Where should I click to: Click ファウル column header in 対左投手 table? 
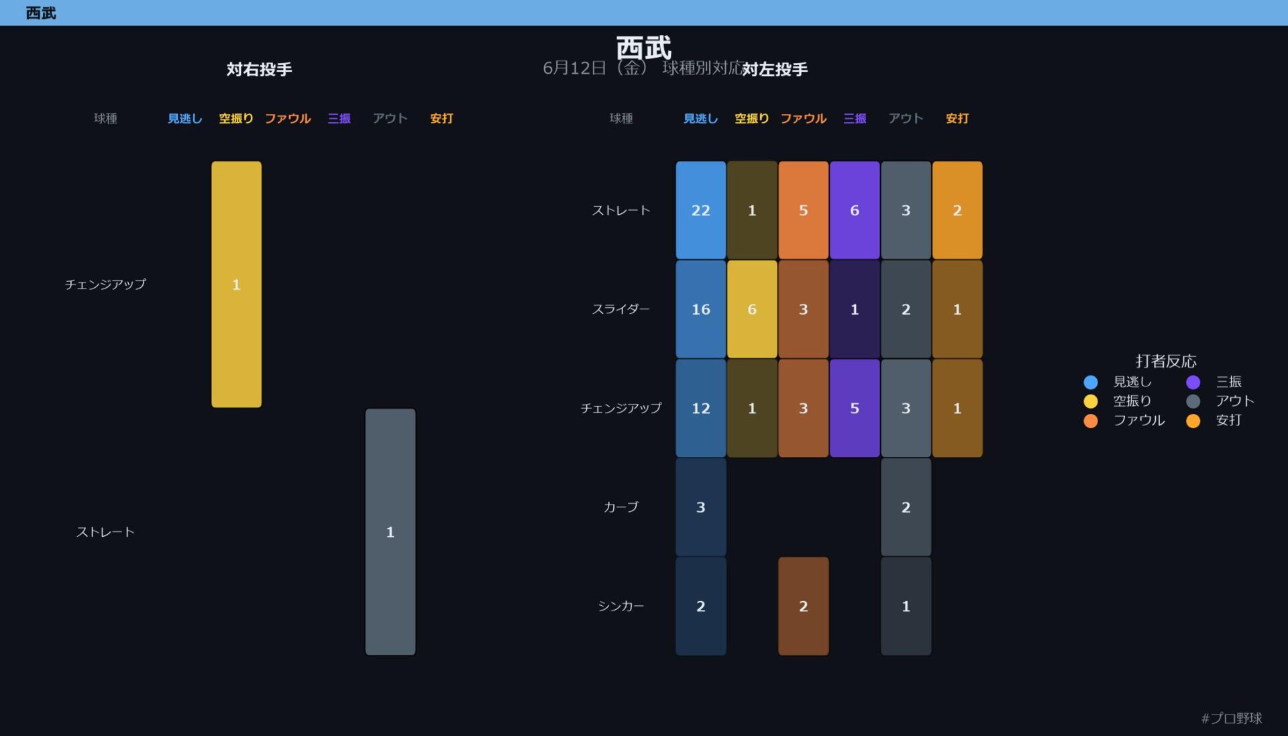tap(804, 118)
